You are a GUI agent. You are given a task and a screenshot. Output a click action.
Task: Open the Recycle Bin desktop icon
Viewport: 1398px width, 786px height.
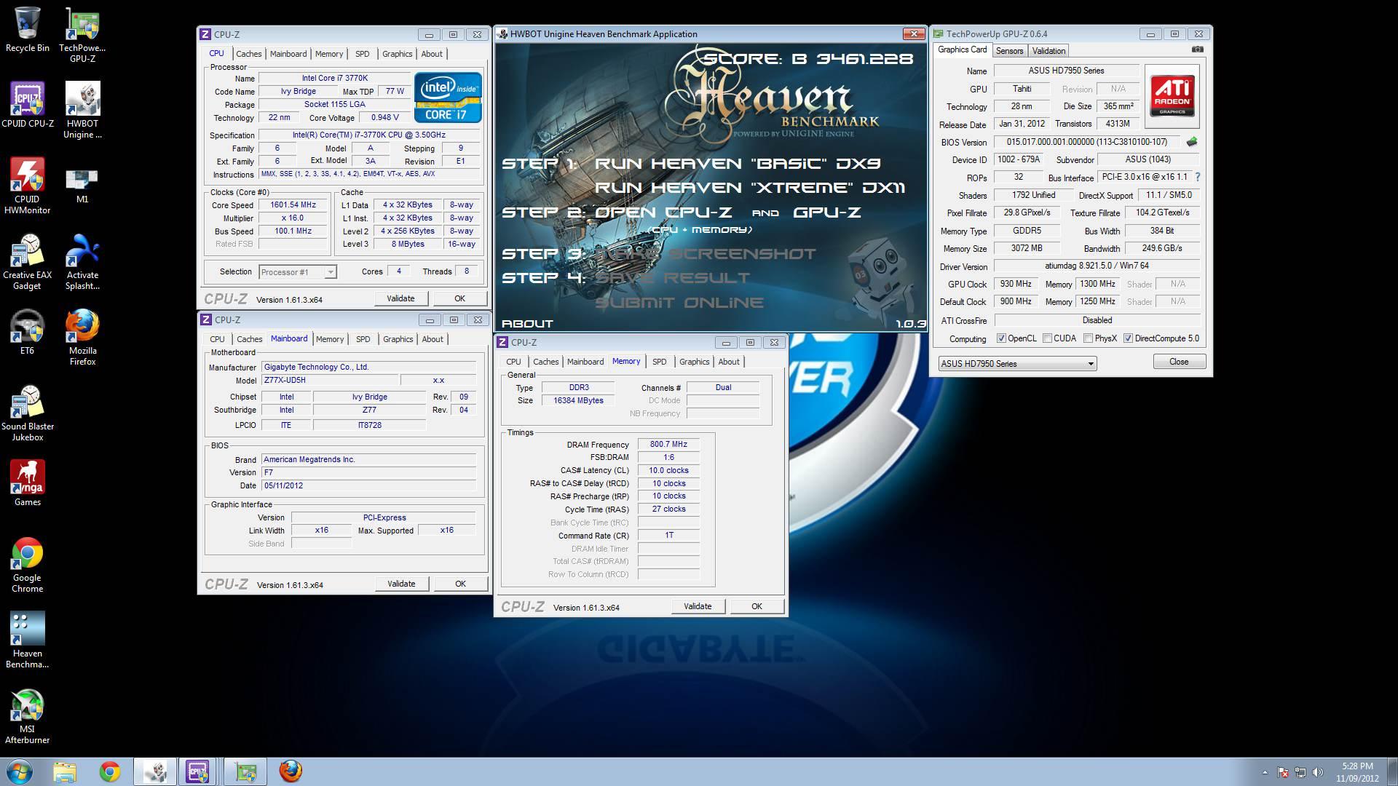point(27,30)
